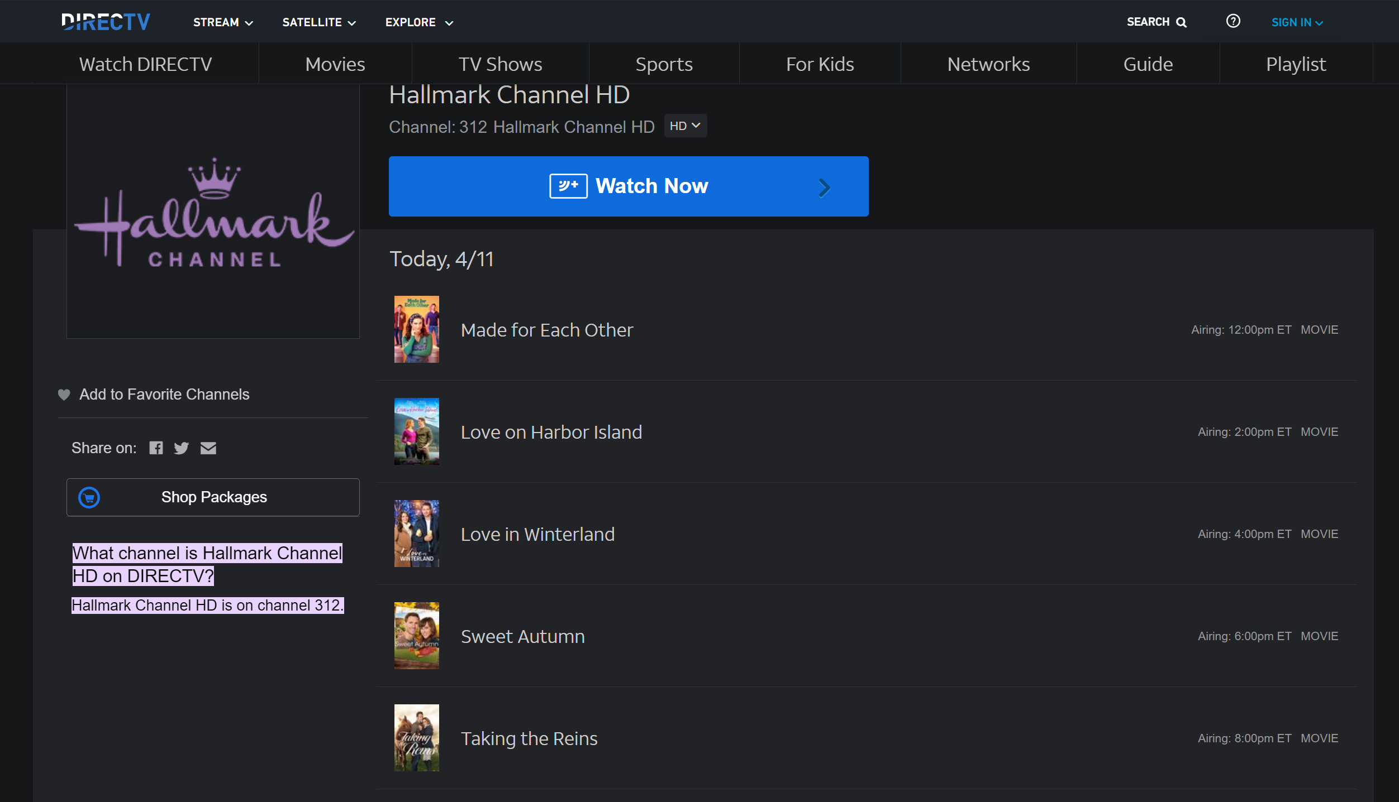1399x802 pixels.
Task: Select Shop Packages
Action: pos(214,497)
